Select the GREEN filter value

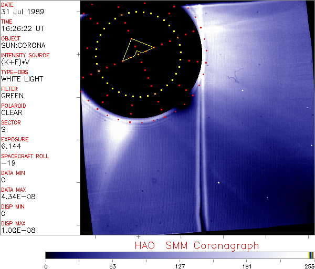click(x=12, y=96)
